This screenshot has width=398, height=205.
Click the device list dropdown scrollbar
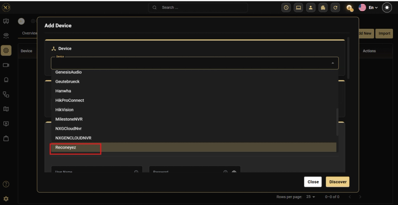pos(337,122)
